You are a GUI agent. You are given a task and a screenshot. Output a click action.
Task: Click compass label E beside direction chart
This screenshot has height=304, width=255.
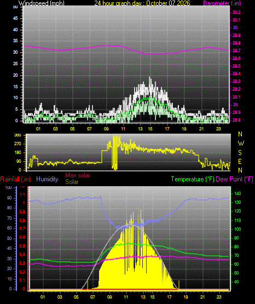pos(240,161)
